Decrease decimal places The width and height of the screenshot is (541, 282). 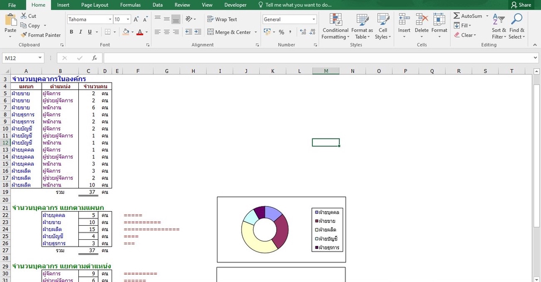(x=312, y=32)
